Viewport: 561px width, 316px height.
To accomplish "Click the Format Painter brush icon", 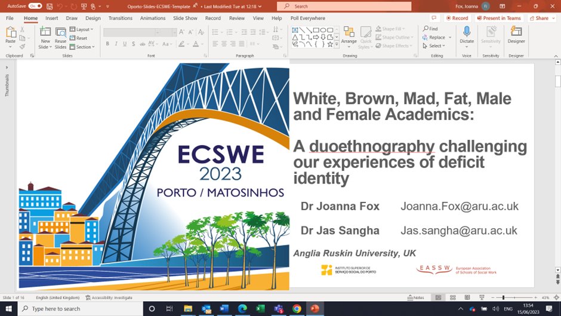I will pos(22,47).
